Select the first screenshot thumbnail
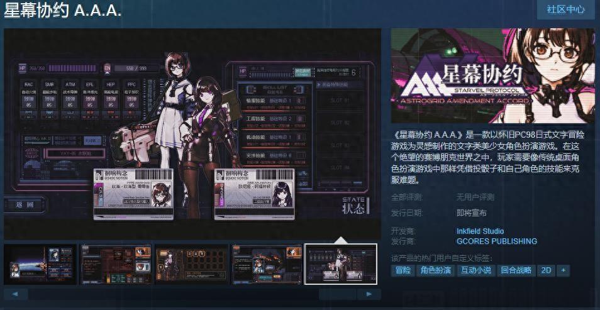600x310 pixels. pos(40,264)
